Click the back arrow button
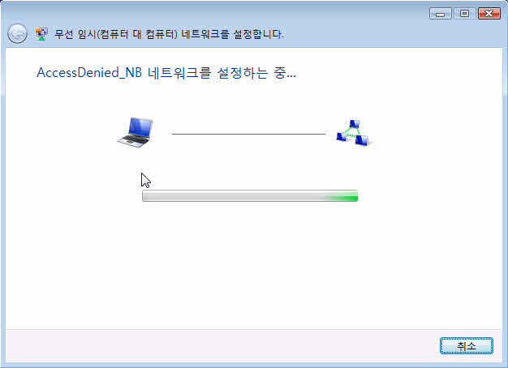Image resolution: width=508 pixels, height=368 pixels. [x=17, y=34]
